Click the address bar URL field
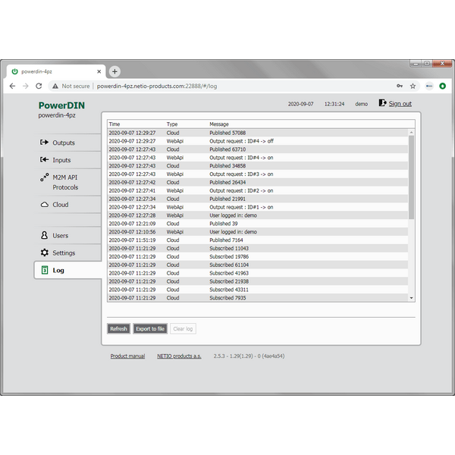The width and height of the screenshot is (455, 455). (227, 86)
